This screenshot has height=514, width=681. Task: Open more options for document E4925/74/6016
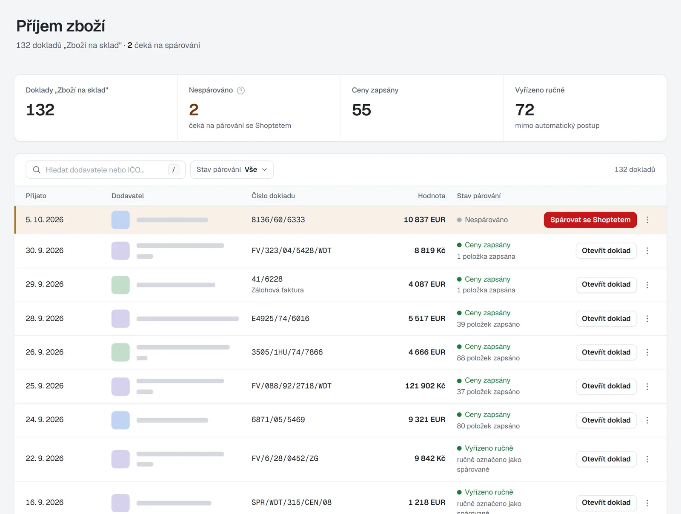(x=647, y=319)
